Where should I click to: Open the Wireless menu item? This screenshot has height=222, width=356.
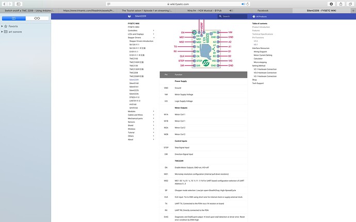[x=132, y=129]
